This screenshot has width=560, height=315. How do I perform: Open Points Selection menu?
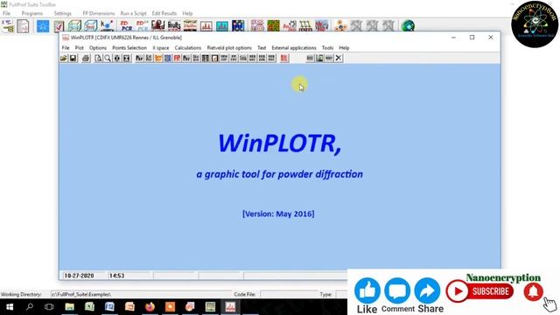[129, 48]
